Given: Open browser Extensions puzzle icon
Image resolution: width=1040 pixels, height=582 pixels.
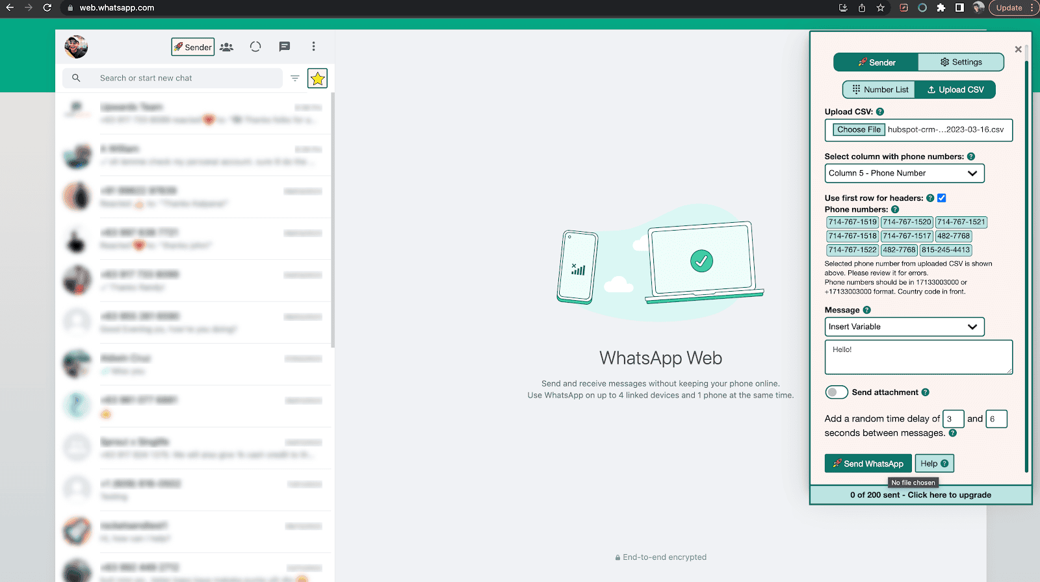Looking at the screenshot, I should 941,8.
